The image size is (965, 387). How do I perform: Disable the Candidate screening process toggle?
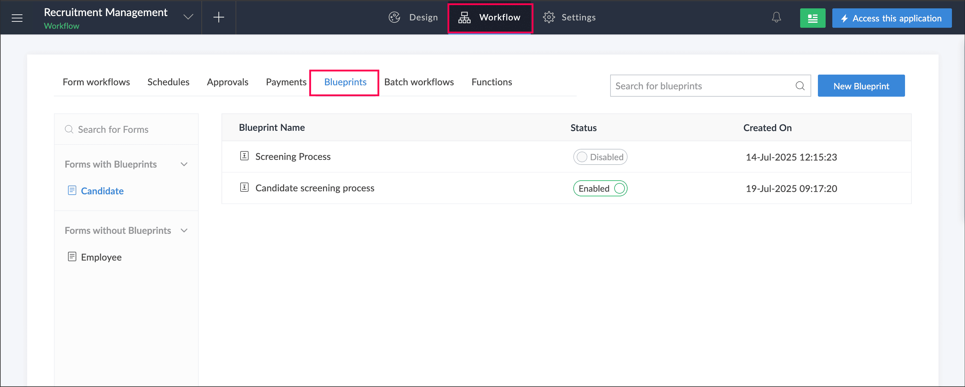tap(600, 188)
